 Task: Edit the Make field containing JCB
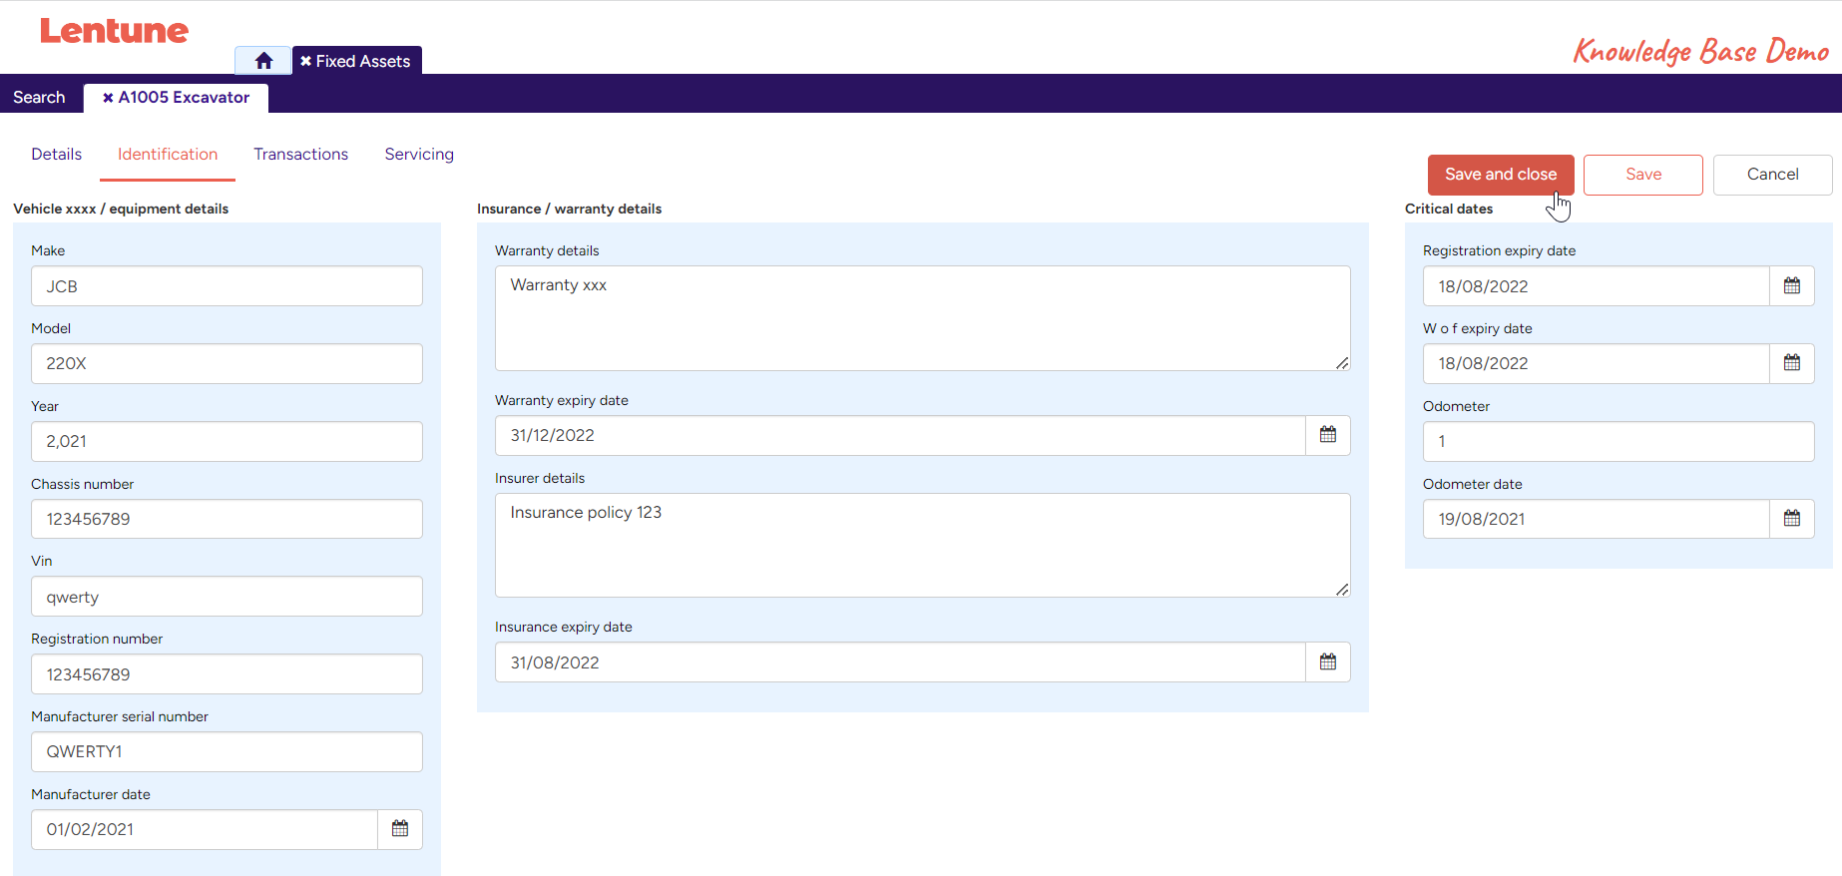(x=227, y=286)
